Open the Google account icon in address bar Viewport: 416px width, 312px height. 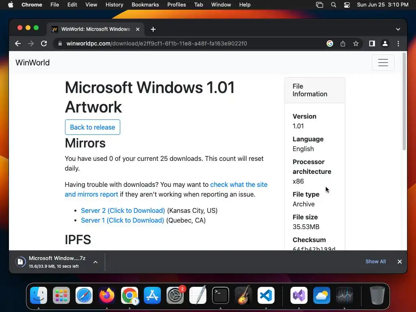pos(330,43)
